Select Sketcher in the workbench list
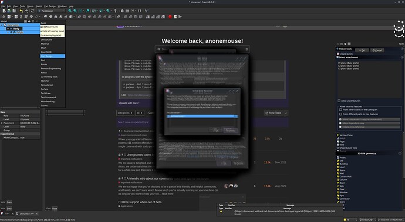 (x=45, y=81)
